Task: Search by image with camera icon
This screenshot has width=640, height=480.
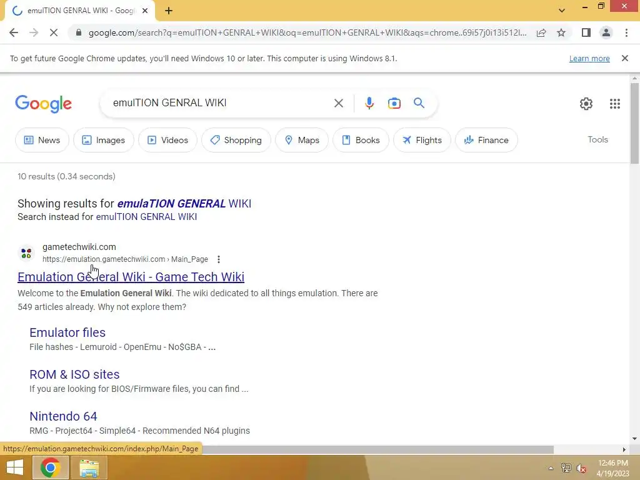Action: [x=394, y=103]
